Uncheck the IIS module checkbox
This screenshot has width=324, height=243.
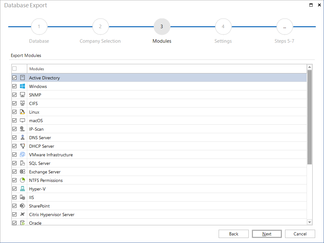pyautogui.click(x=15, y=197)
